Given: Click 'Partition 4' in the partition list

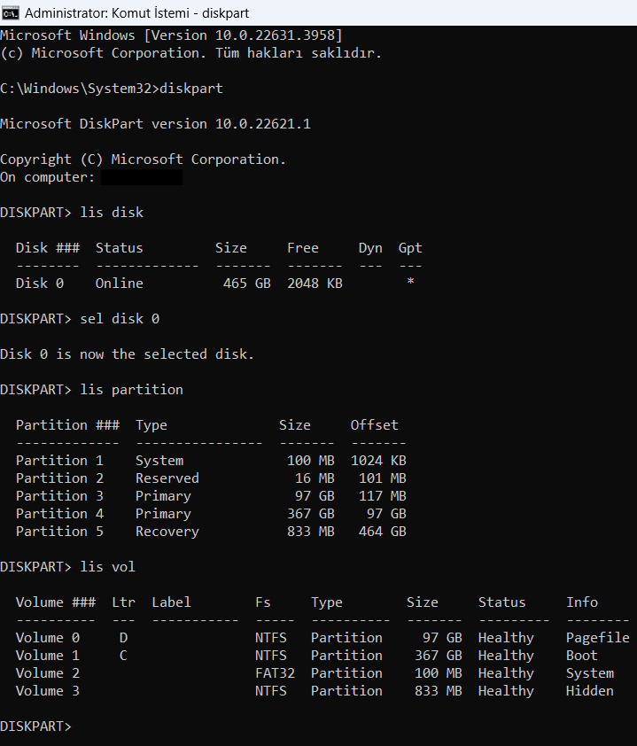Looking at the screenshot, I should 59,514.
